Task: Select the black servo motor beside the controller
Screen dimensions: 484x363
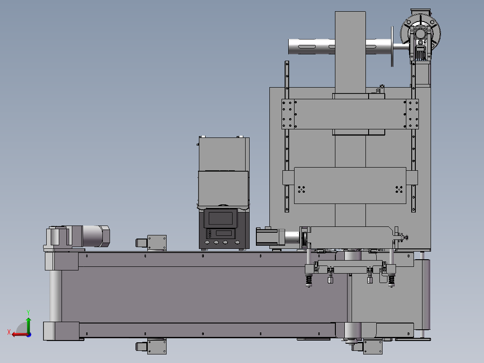Action: 270,237
